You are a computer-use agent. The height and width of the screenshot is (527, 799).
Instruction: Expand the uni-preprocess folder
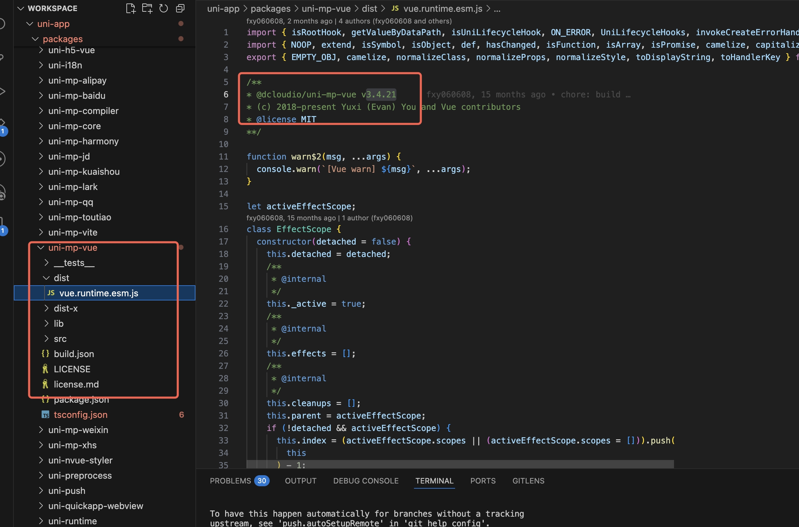click(41, 475)
